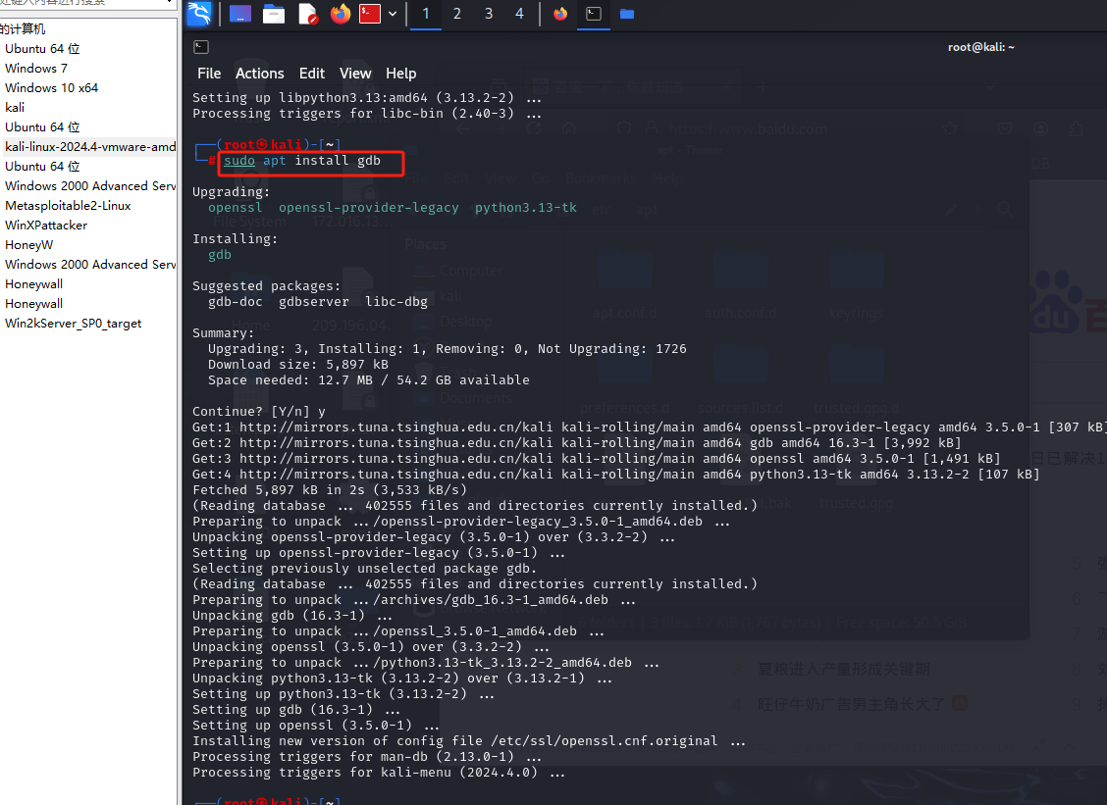Click the 'Processing triggers for kali-menu' line

coord(379,773)
